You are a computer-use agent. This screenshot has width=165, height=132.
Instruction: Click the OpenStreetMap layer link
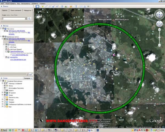pos(17,51)
